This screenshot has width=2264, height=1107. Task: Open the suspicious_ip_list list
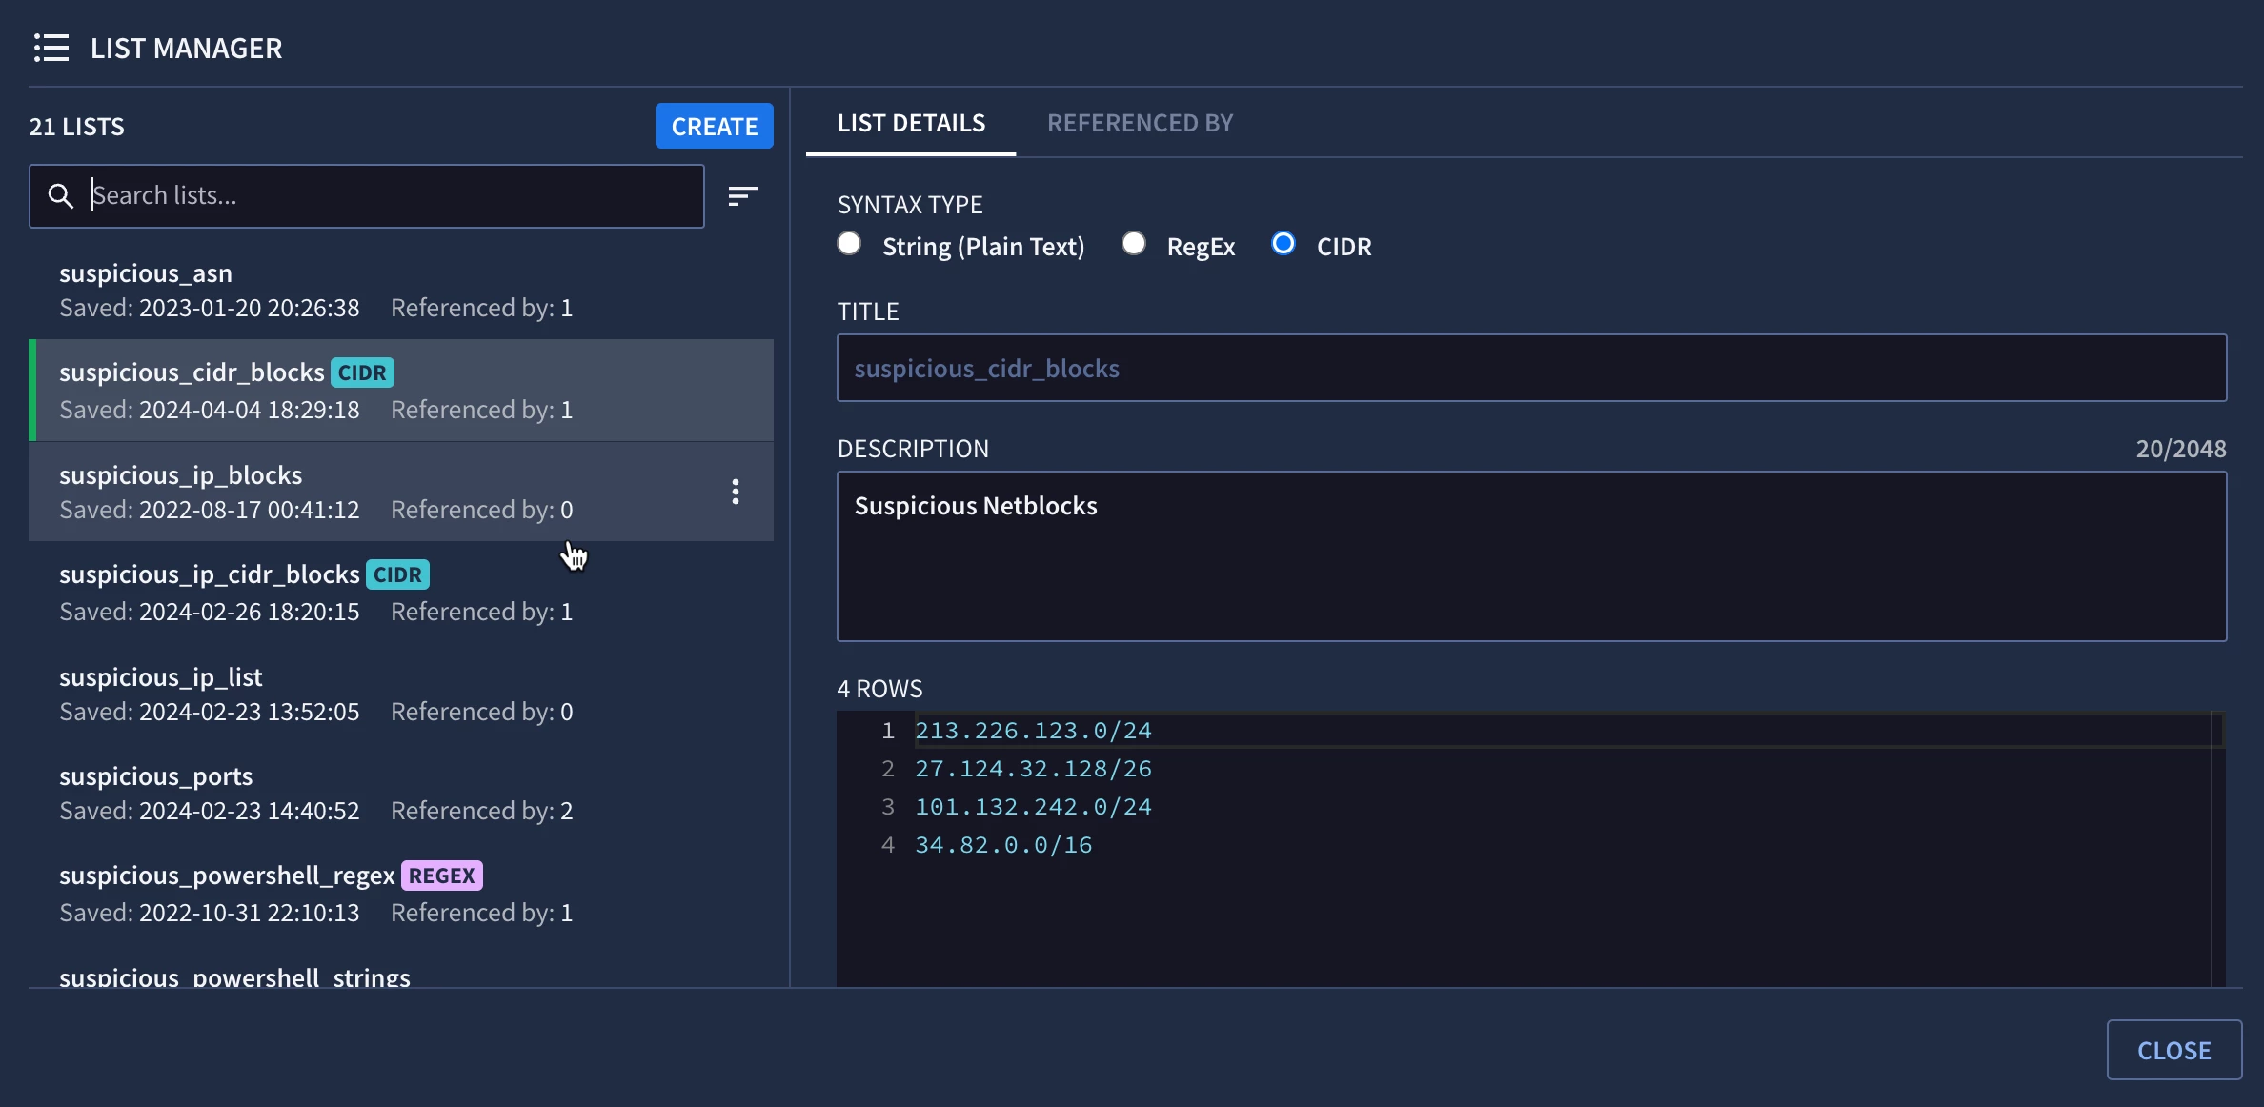click(401, 694)
